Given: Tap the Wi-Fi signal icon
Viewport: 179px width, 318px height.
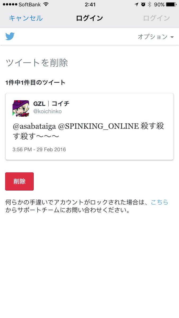Looking at the screenshot, I should click(x=46, y=5).
